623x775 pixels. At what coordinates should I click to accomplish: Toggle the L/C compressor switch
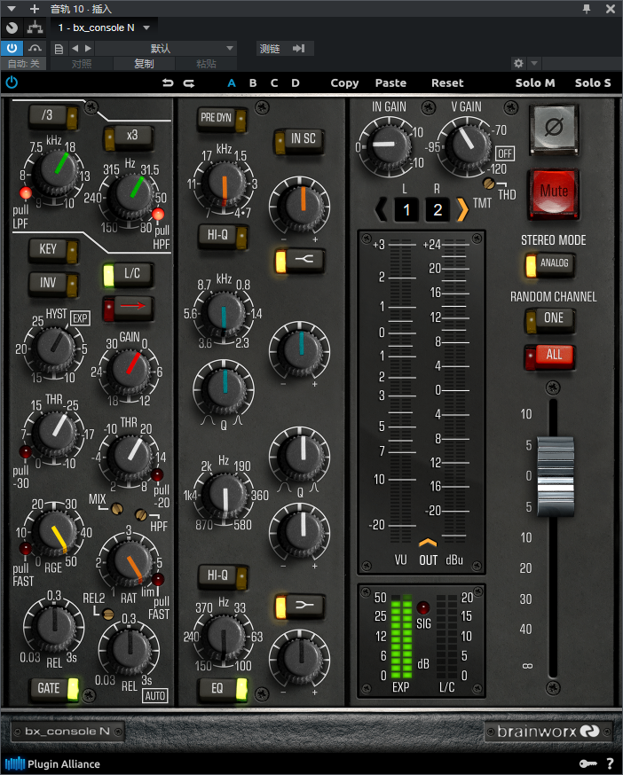pyautogui.click(x=128, y=274)
